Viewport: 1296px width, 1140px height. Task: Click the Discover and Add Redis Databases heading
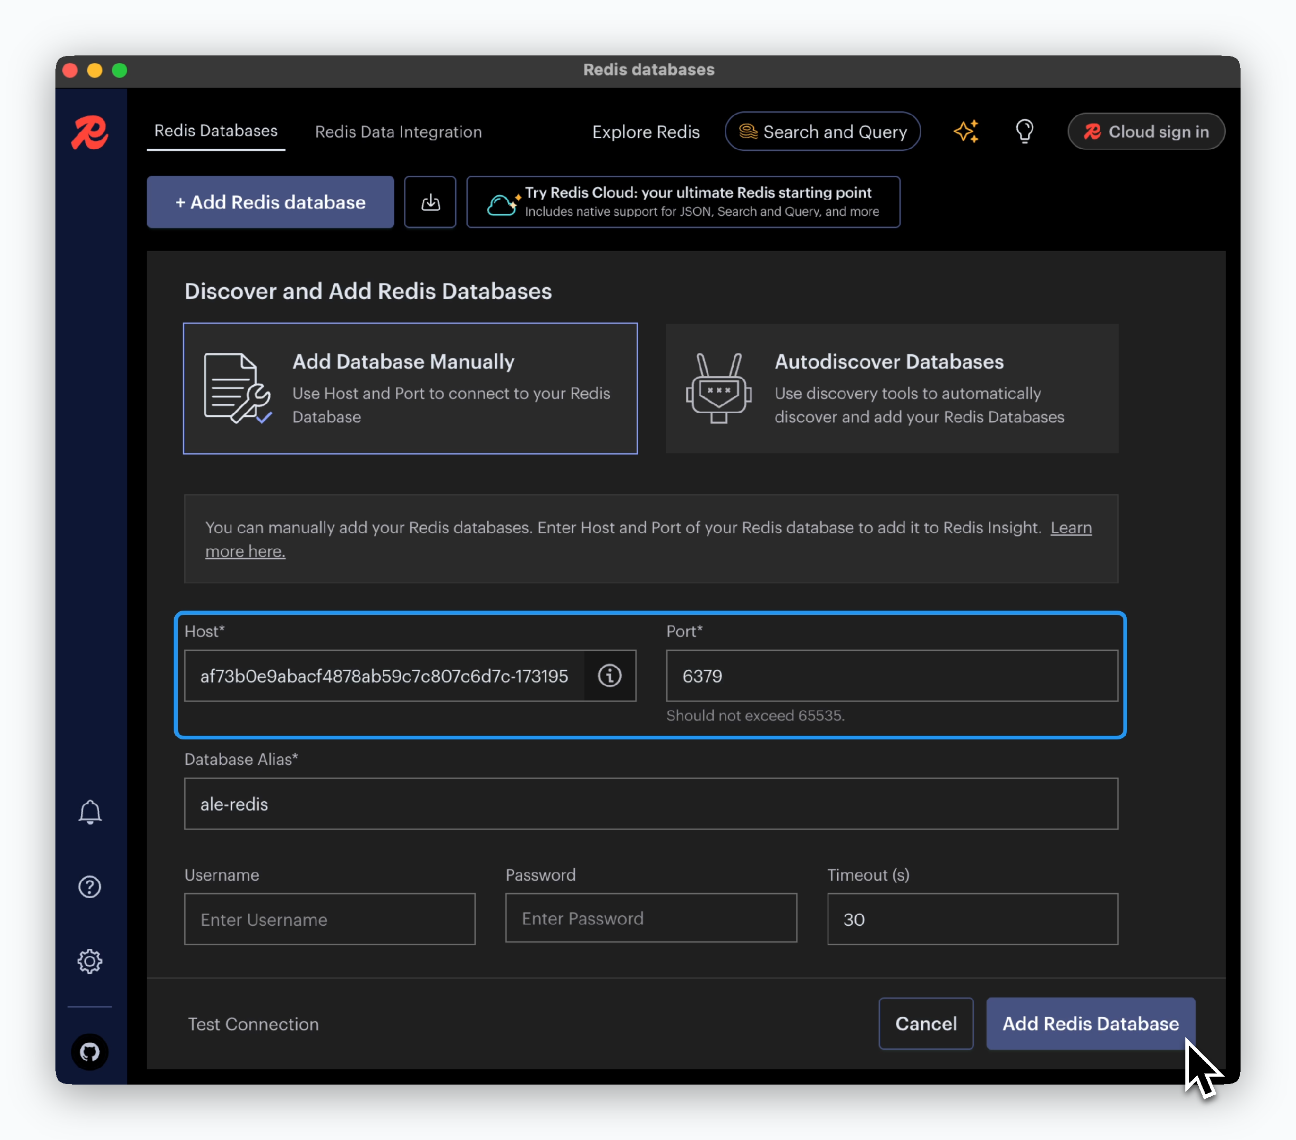point(368,291)
